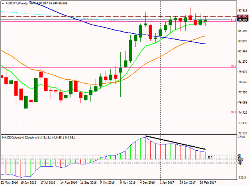
Task: Click the 72.135 price axis label
Action: pyautogui.click(x=243, y=133)
